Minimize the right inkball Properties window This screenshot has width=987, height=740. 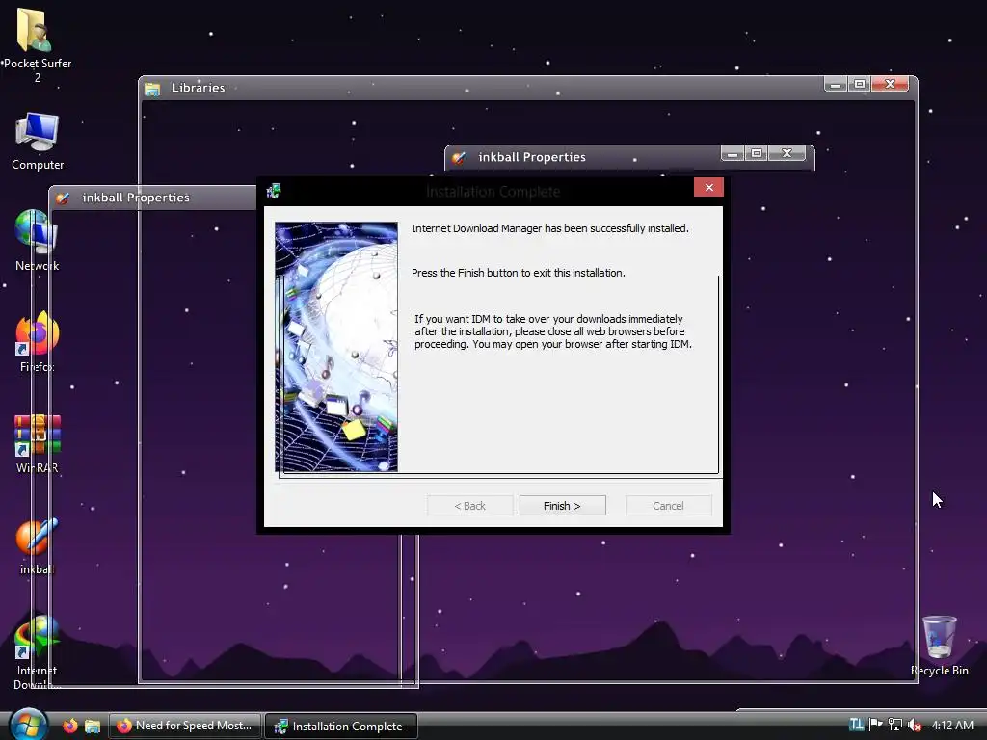[733, 153]
